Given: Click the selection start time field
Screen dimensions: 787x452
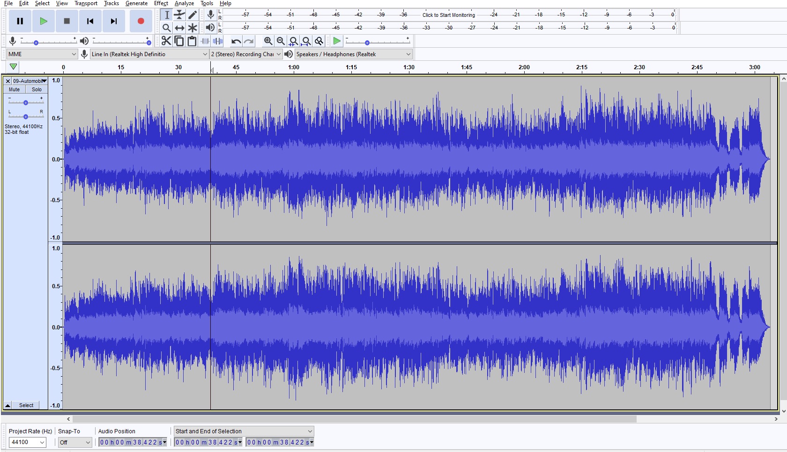Looking at the screenshot, I should click(x=208, y=442).
